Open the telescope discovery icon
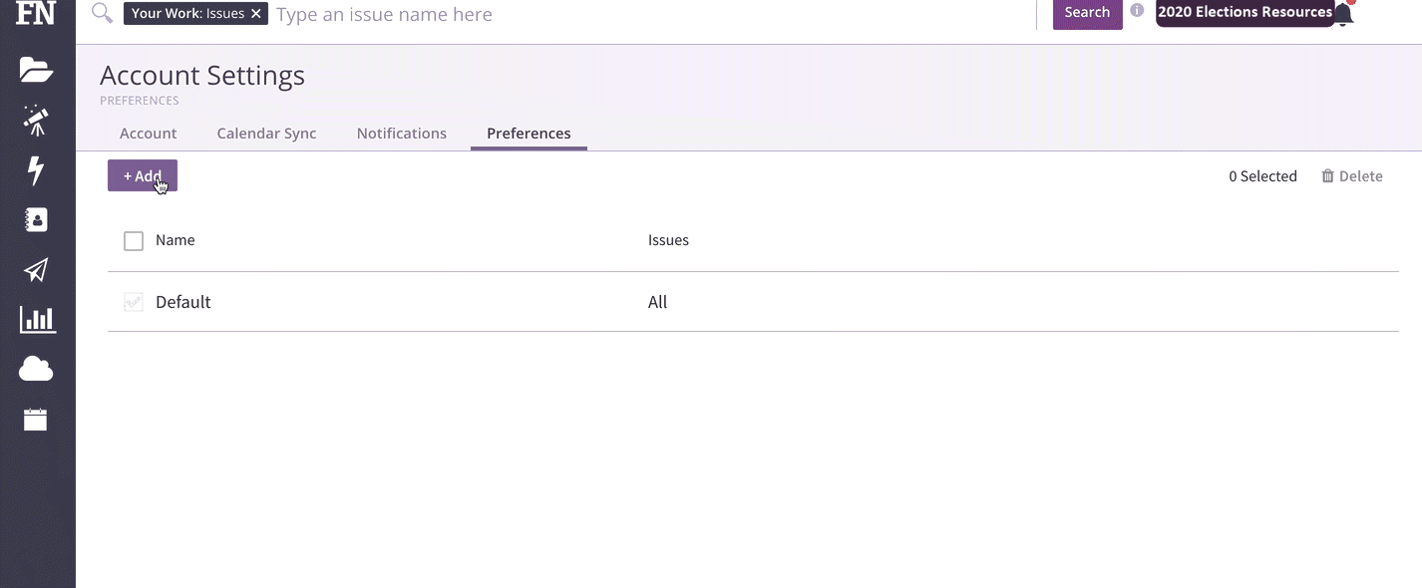The width and height of the screenshot is (1422, 588). tap(36, 121)
